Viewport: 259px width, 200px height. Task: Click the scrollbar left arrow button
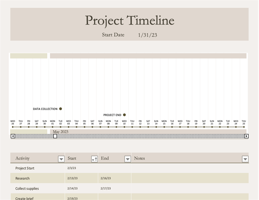point(13,136)
